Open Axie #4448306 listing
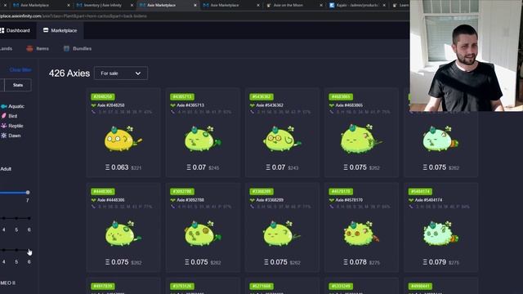Viewport: 523px width, 294px height. coord(123,227)
